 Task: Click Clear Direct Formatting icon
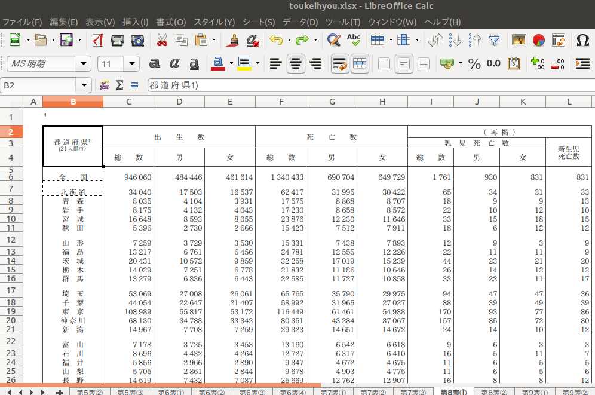[x=253, y=40]
